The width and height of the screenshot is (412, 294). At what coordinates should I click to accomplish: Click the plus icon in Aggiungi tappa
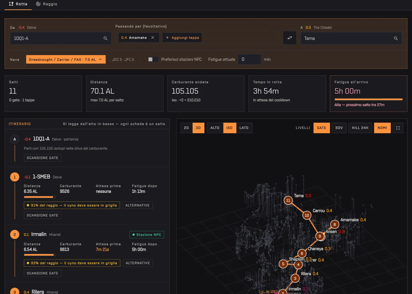(x=167, y=38)
